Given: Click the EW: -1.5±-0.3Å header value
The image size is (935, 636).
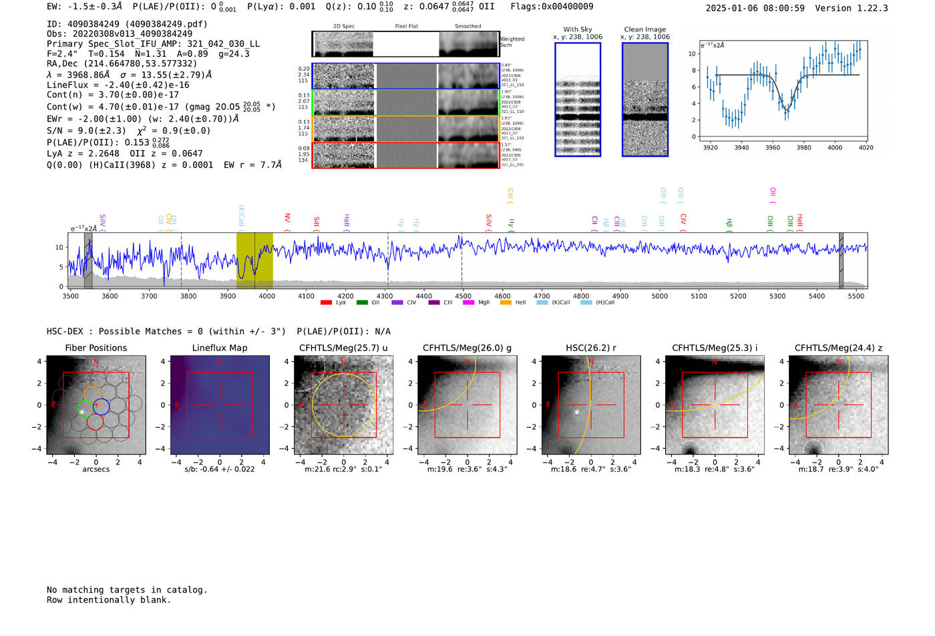Looking at the screenshot, I should point(85,7).
